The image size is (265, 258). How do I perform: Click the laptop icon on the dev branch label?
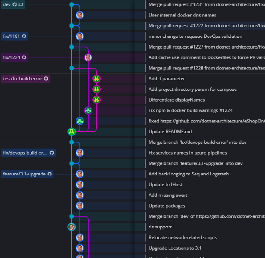pyautogui.click(x=21, y=4)
